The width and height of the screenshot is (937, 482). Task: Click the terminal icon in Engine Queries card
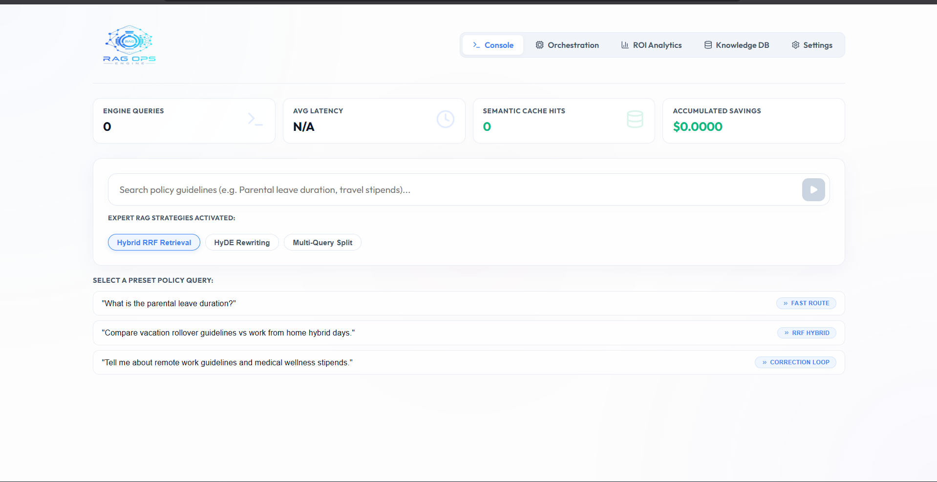coord(255,119)
